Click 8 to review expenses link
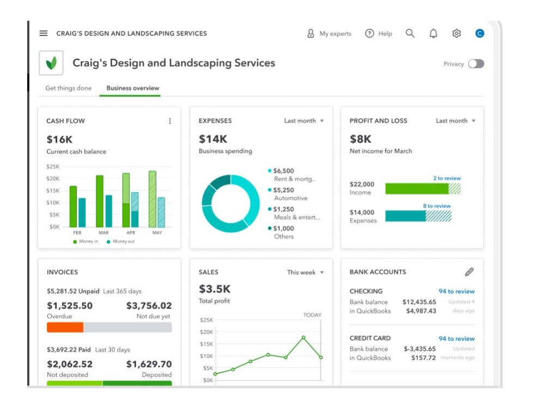545x409 pixels. click(437, 206)
